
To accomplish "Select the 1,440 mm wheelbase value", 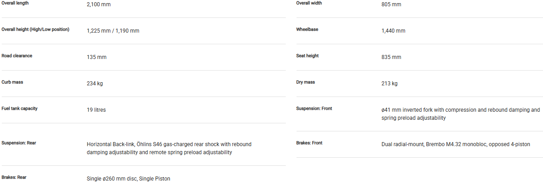I will pyautogui.click(x=393, y=31).
